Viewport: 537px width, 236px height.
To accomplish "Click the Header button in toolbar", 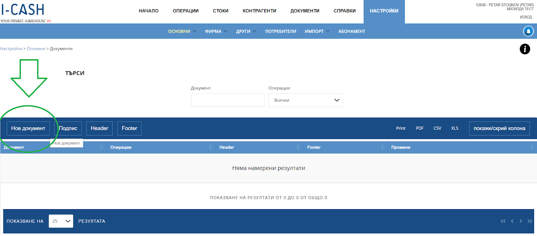I will tap(99, 128).
